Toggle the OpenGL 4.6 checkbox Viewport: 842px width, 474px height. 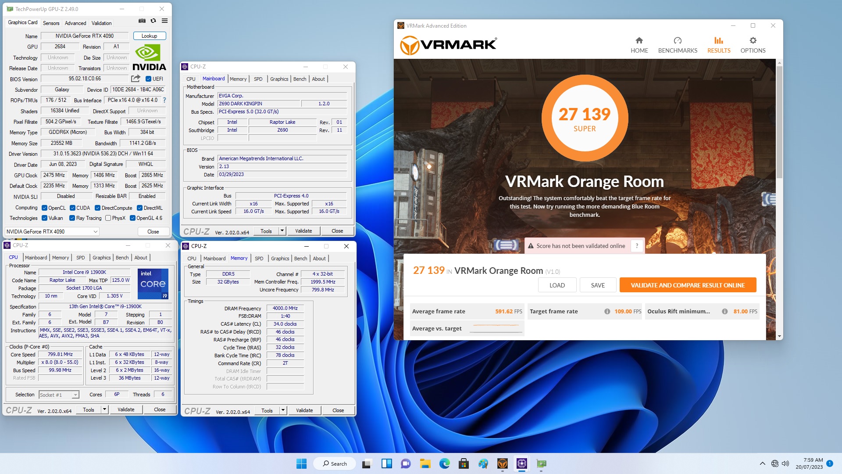pos(132,218)
